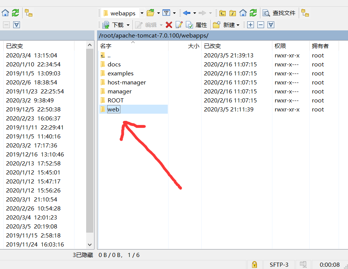Click left entry 2019/11/24 16:03:16

35,244
